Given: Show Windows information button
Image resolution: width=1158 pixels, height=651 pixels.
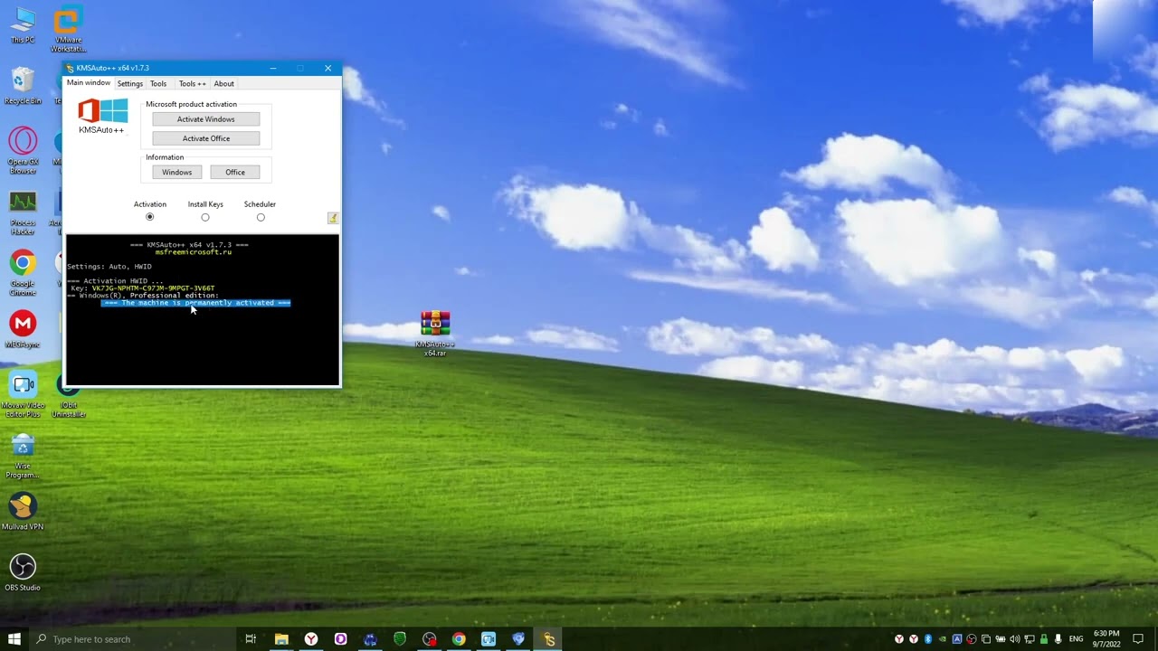Looking at the screenshot, I should pyautogui.click(x=177, y=172).
